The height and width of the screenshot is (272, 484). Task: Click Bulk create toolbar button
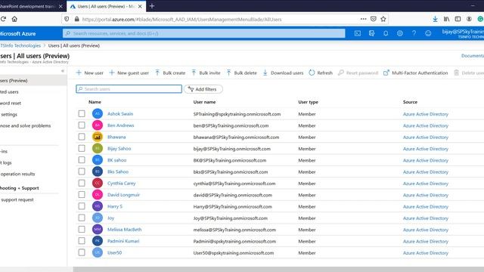170,73
